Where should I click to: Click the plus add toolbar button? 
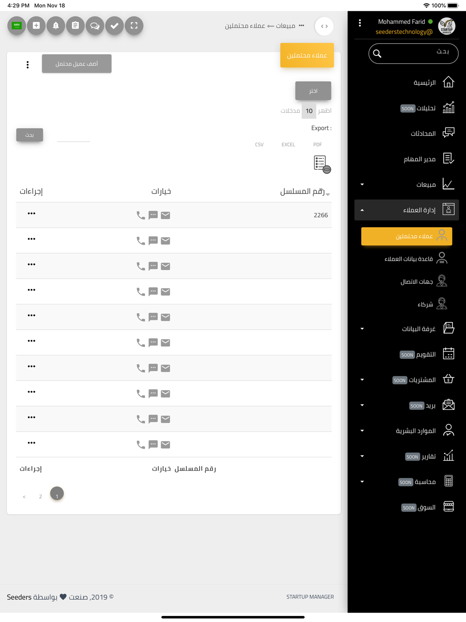pyautogui.click(x=36, y=26)
